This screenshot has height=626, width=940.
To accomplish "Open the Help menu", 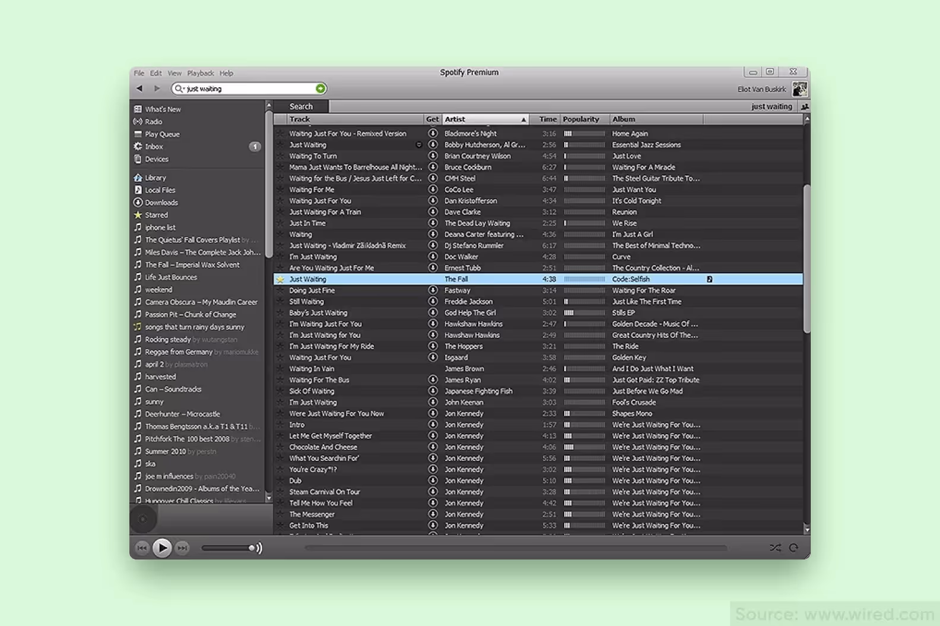I will (226, 73).
